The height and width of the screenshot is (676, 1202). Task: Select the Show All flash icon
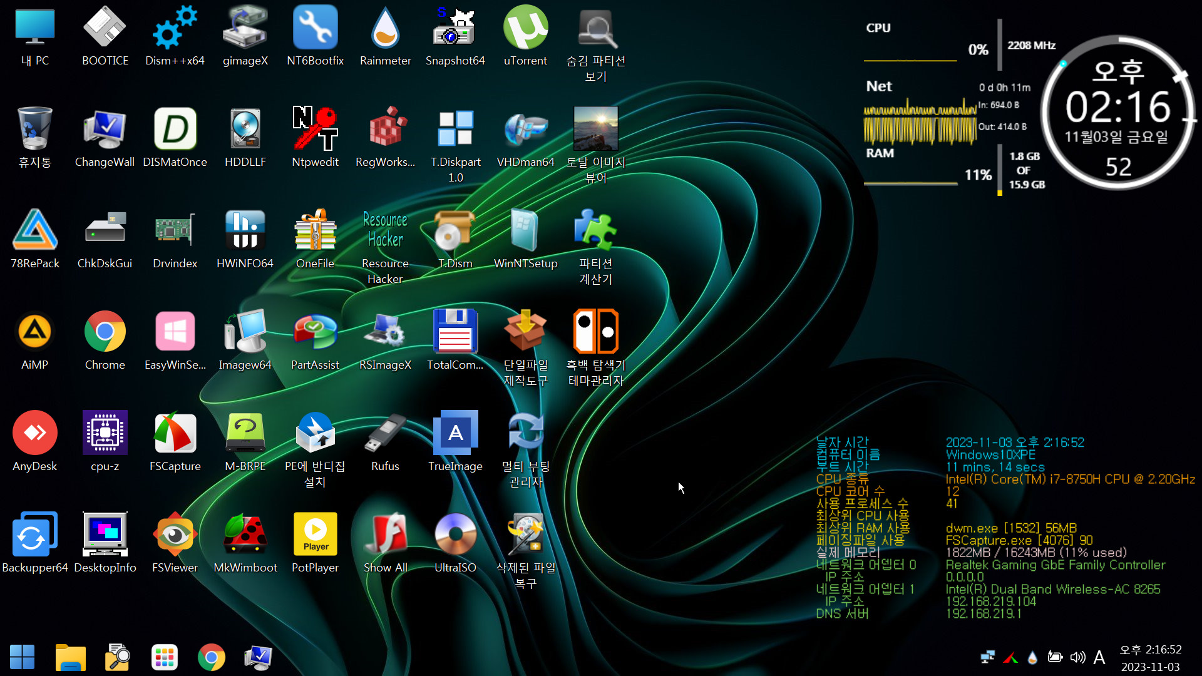[386, 543]
